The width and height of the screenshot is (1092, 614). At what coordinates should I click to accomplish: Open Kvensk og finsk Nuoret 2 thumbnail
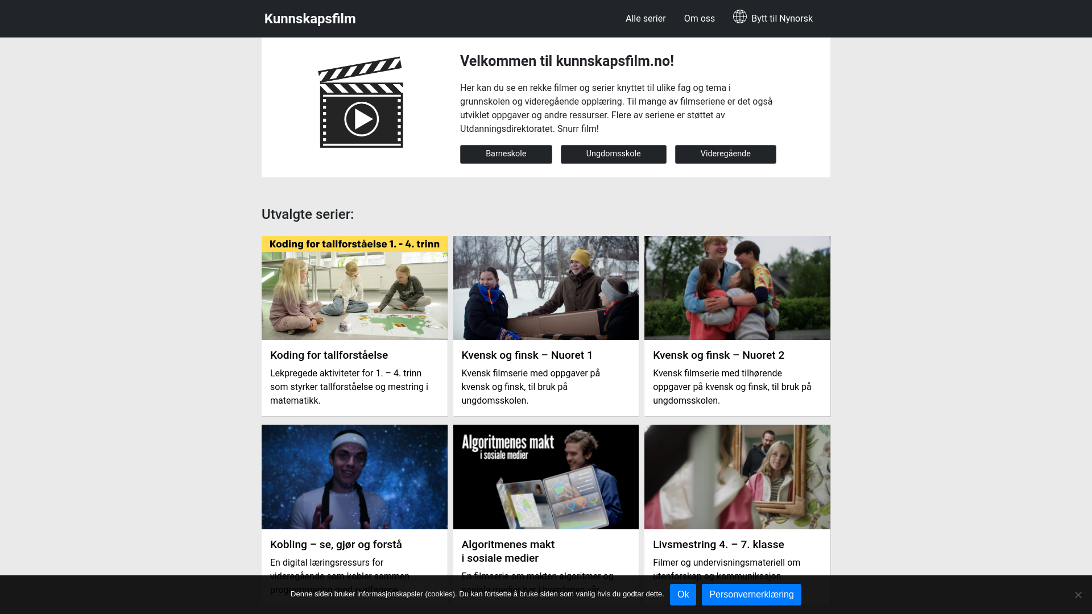tap(737, 288)
